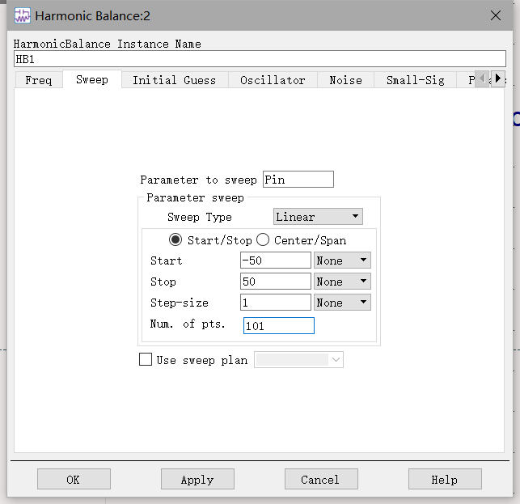Click the Step-size value field

pos(276,302)
